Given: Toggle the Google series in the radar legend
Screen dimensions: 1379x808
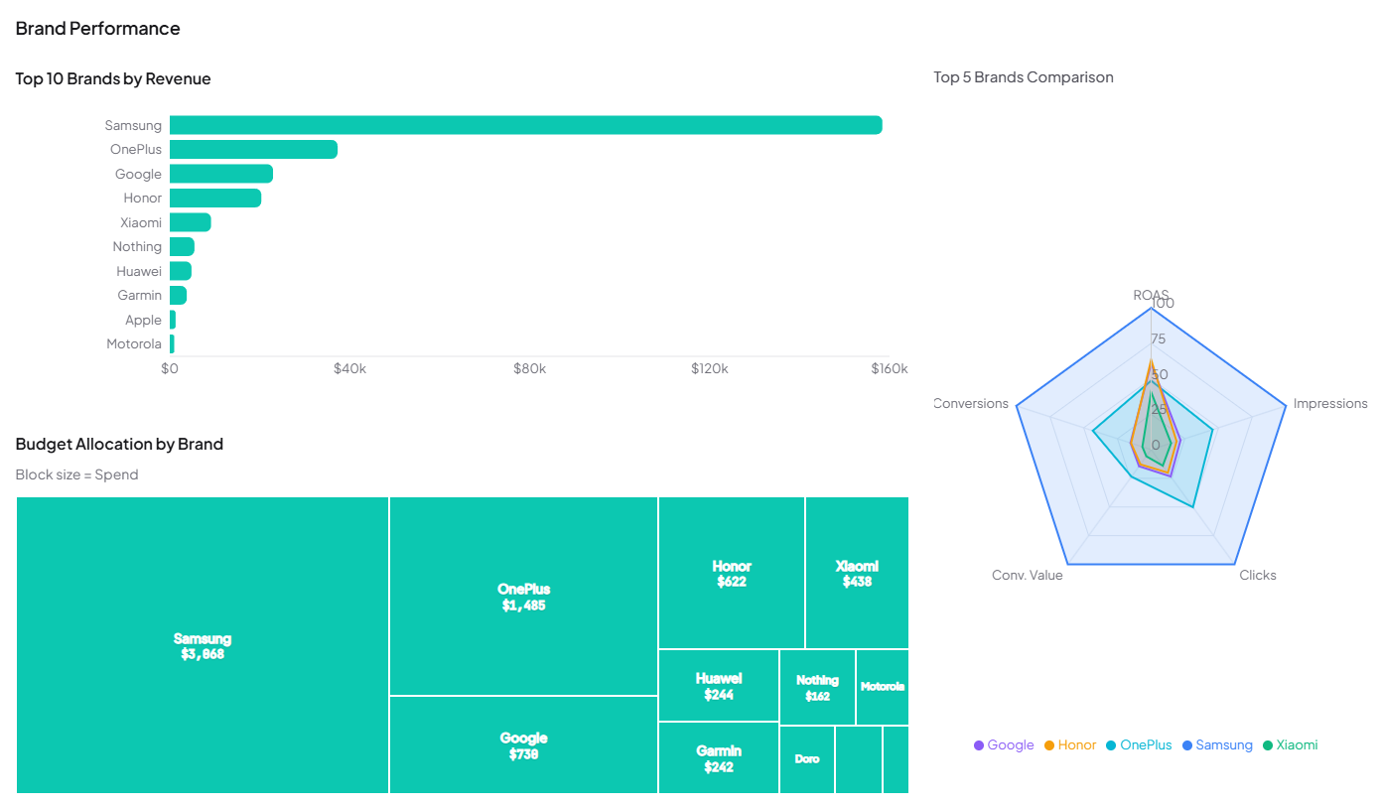Looking at the screenshot, I should coord(1003,744).
